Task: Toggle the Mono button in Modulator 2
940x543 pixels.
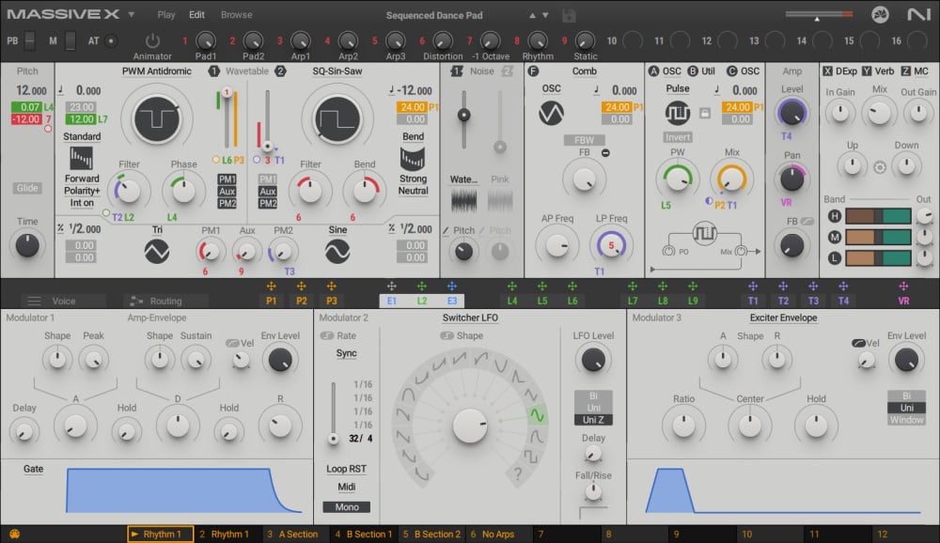Action: [347, 507]
